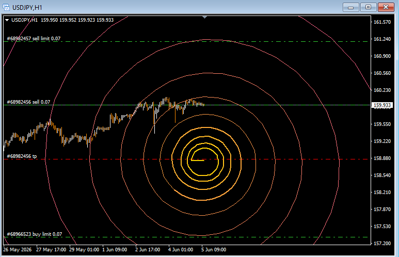This screenshot has width=399, height=257.
Task: Click the 160.230 price scale value
Action: point(382,90)
